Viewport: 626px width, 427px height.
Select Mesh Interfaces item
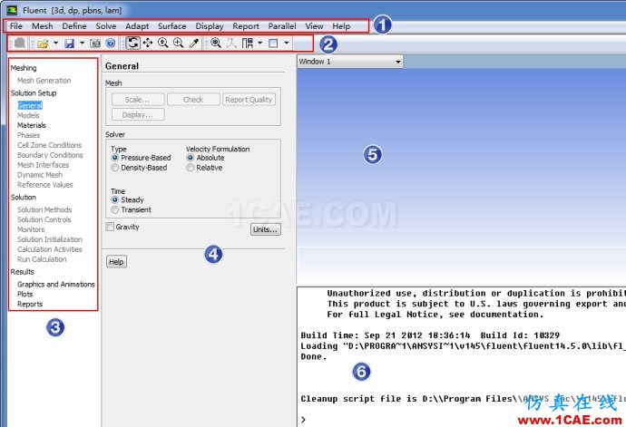click(44, 165)
